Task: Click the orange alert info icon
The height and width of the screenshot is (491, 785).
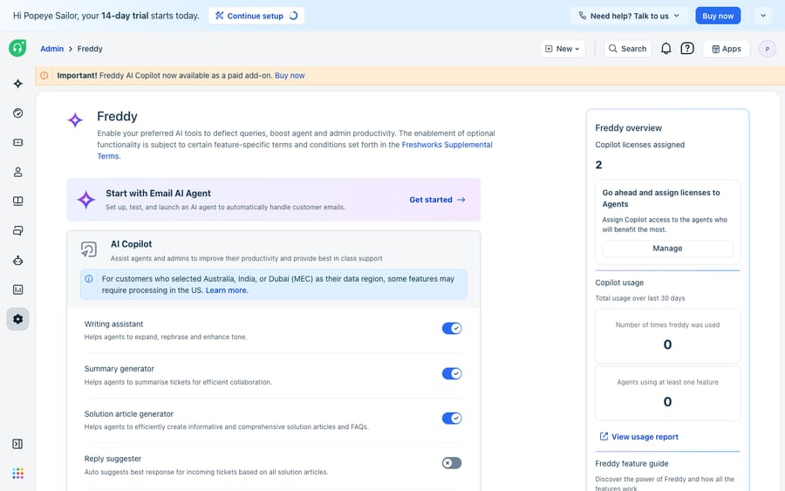Action: tap(44, 76)
